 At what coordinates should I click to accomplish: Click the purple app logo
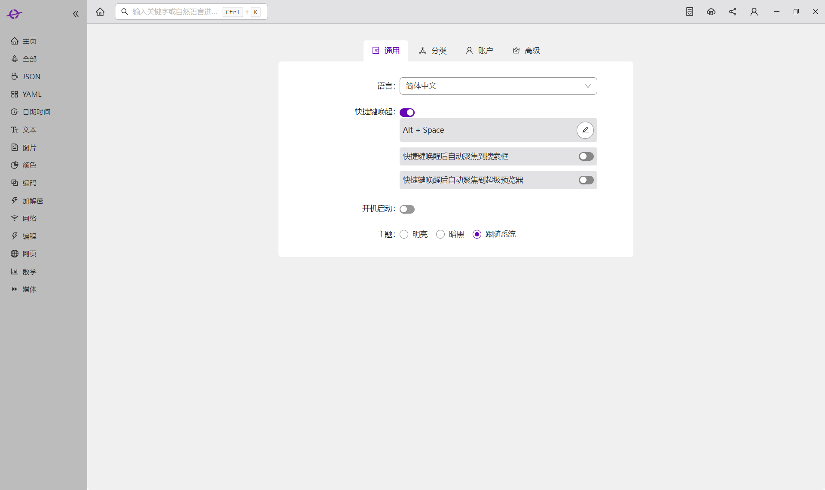pos(14,14)
